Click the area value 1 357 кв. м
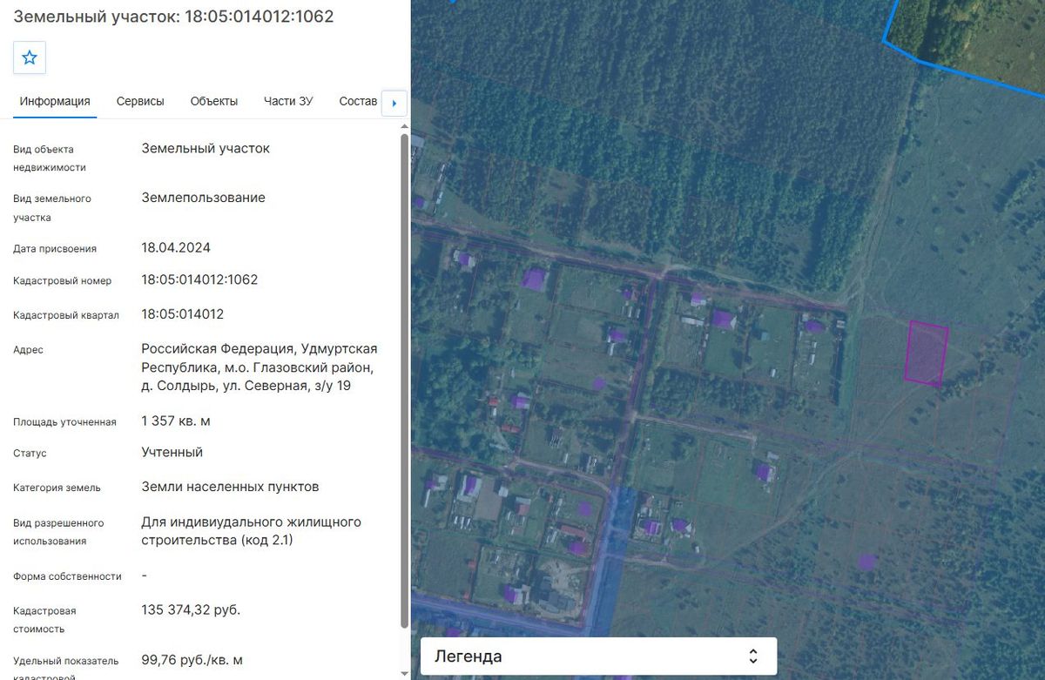This screenshot has width=1045, height=680. coord(176,421)
